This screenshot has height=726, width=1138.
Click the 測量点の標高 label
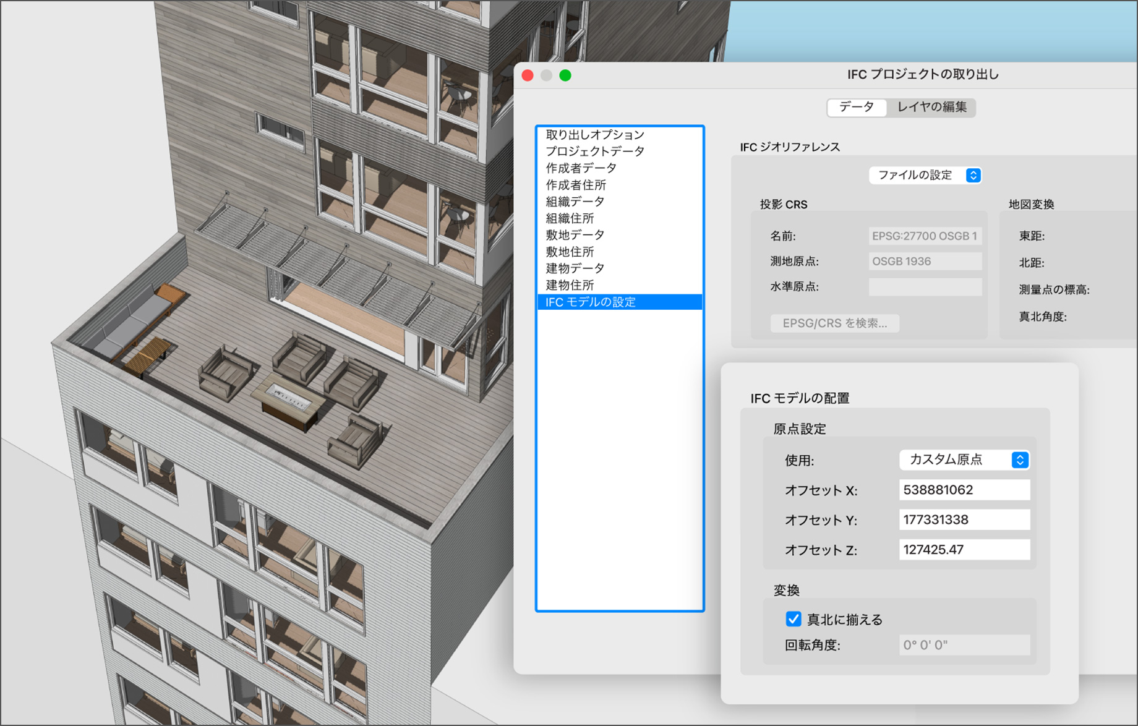[x=1054, y=289]
